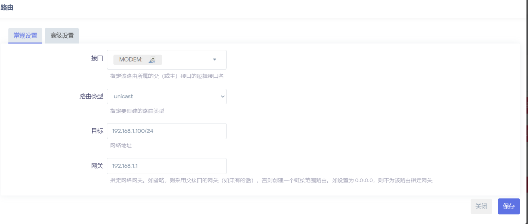Open the 高级设置 tab
Viewport: 528px width, 224px height.
[x=62, y=36]
